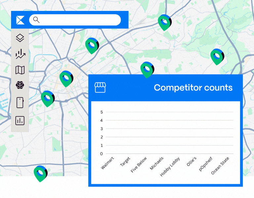This screenshot has width=254, height=198.
Task: Click the Hobby Lobby axis label
Action: 170,167
